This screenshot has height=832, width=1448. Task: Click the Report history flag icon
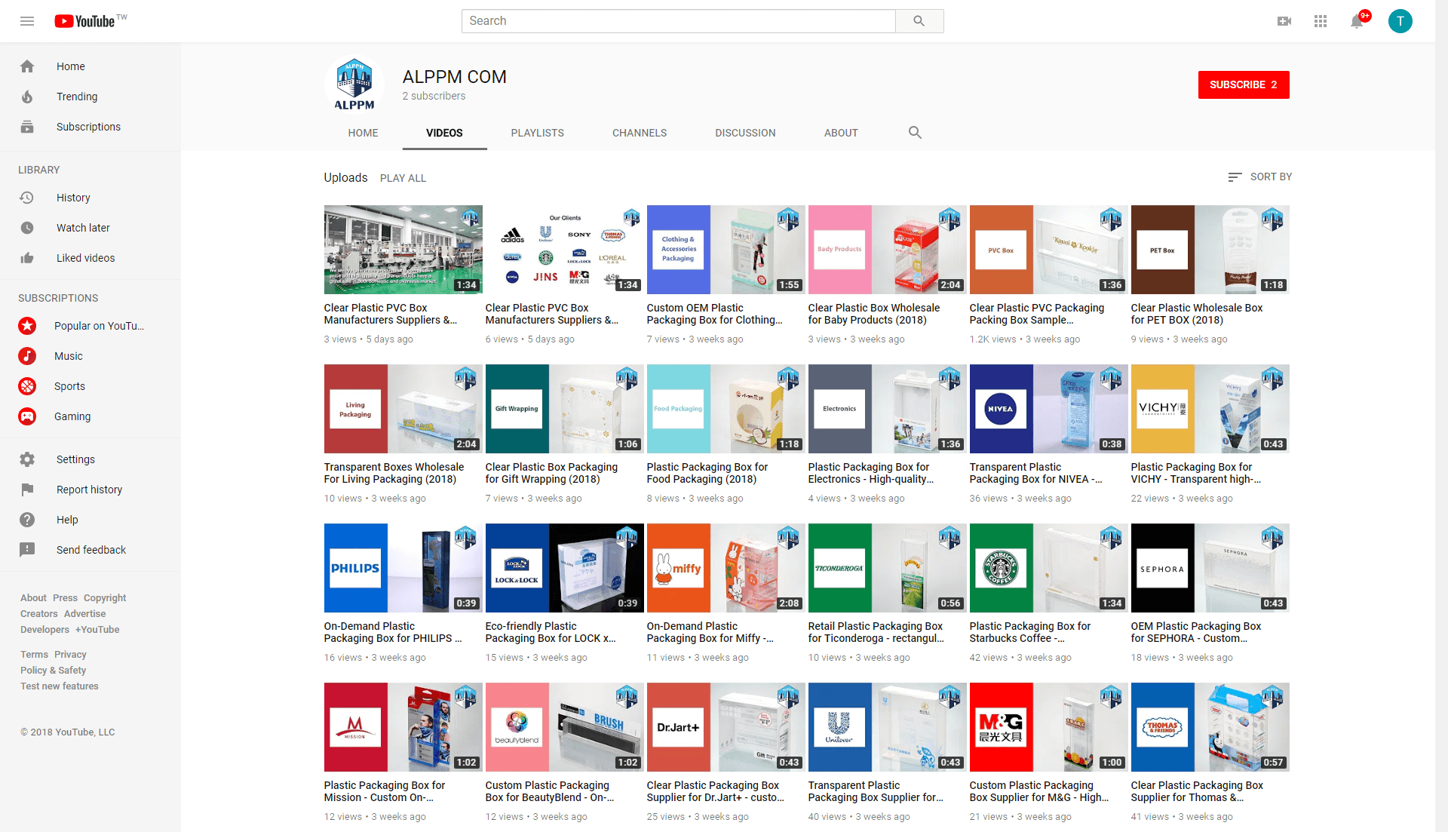(27, 490)
